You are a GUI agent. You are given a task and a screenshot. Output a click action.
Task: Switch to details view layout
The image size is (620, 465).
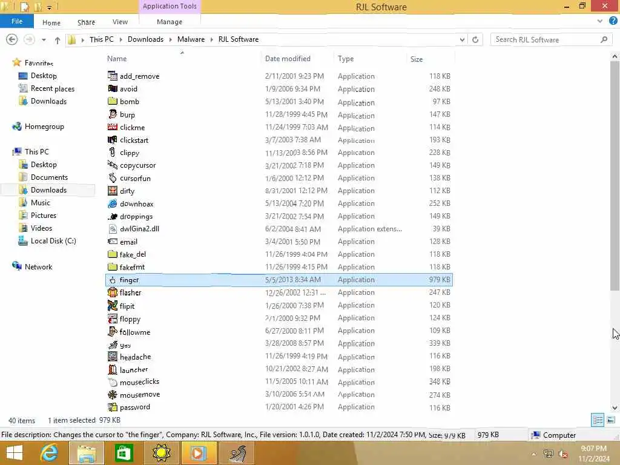pos(598,420)
